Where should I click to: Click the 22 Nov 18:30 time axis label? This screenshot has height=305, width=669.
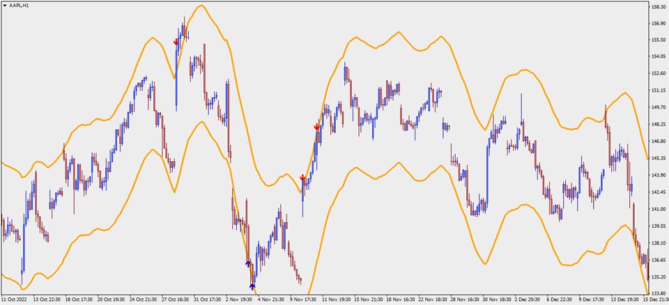(431, 299)
